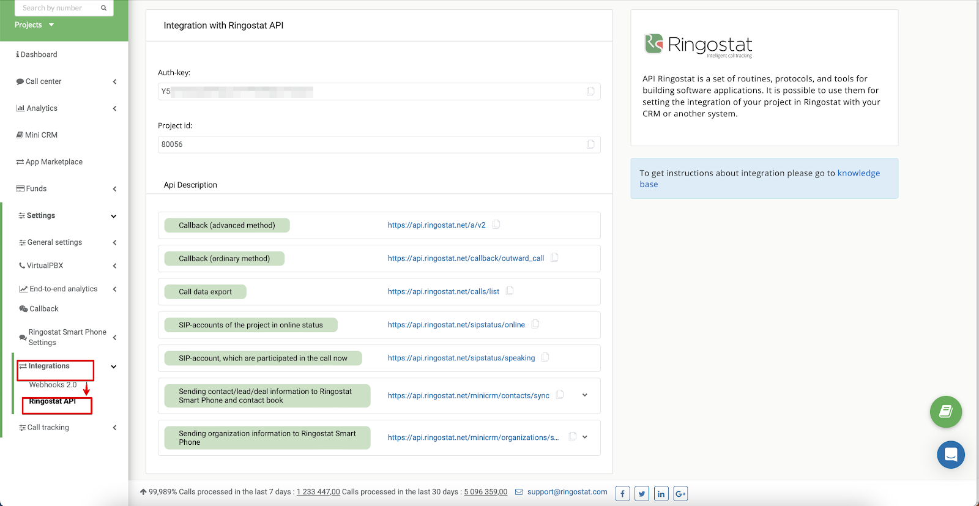Viewport: 979px width, 506px height.
Task: Click the Callback (advanced method) label
Action: [x=227, y=225]
